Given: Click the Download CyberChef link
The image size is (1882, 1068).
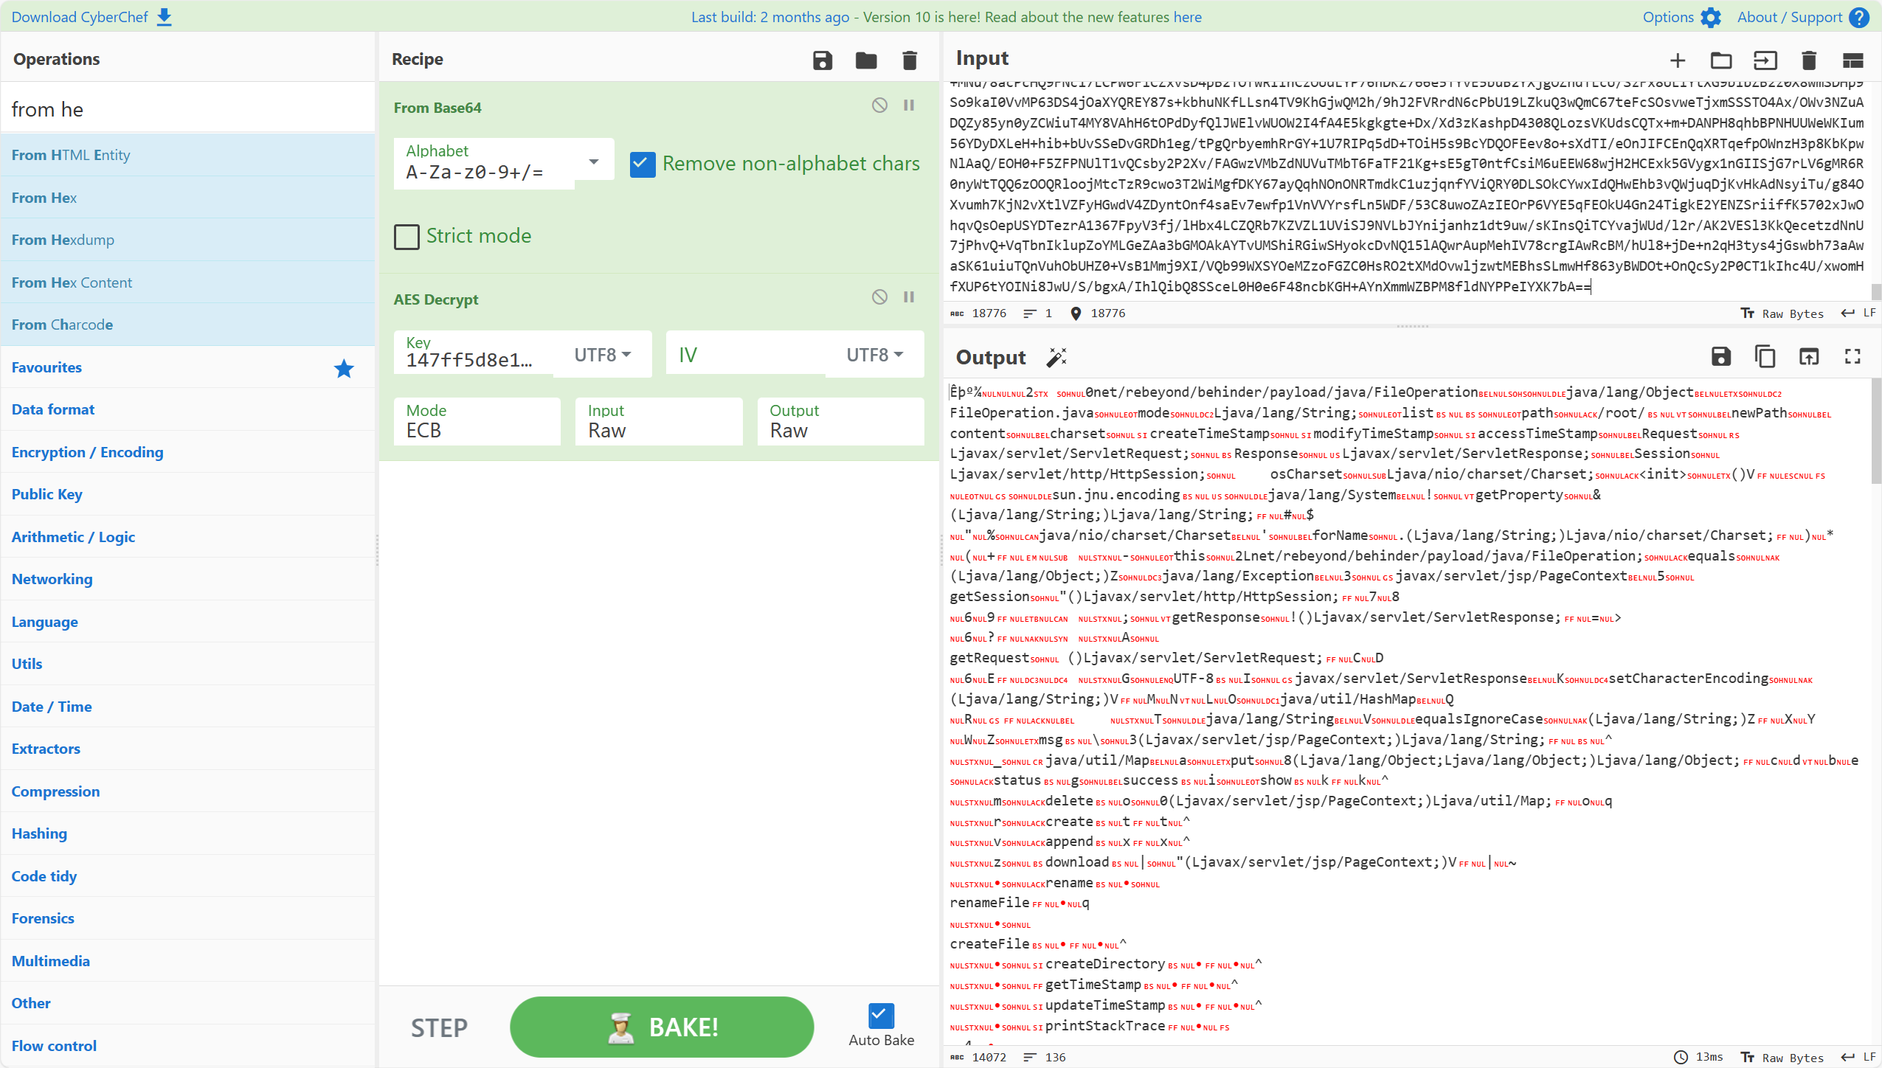Looking at the screenshot, I should 91,17.
